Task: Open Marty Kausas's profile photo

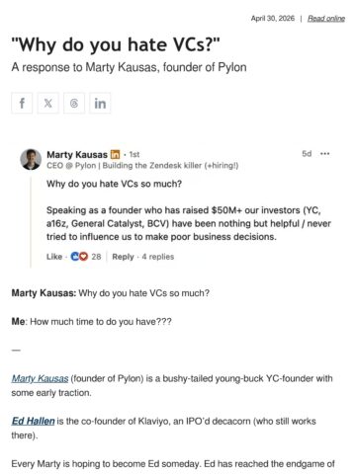Action: [x=31, y=159]
